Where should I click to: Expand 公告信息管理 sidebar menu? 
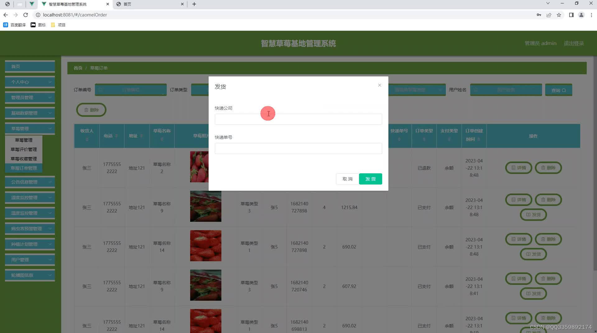point(30,182)
